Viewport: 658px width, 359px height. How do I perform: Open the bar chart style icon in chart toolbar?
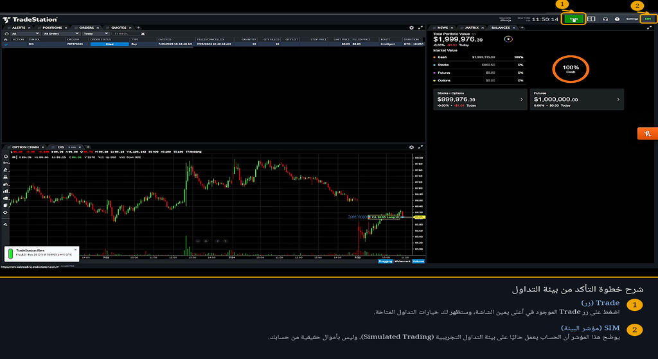click(5, 191)
